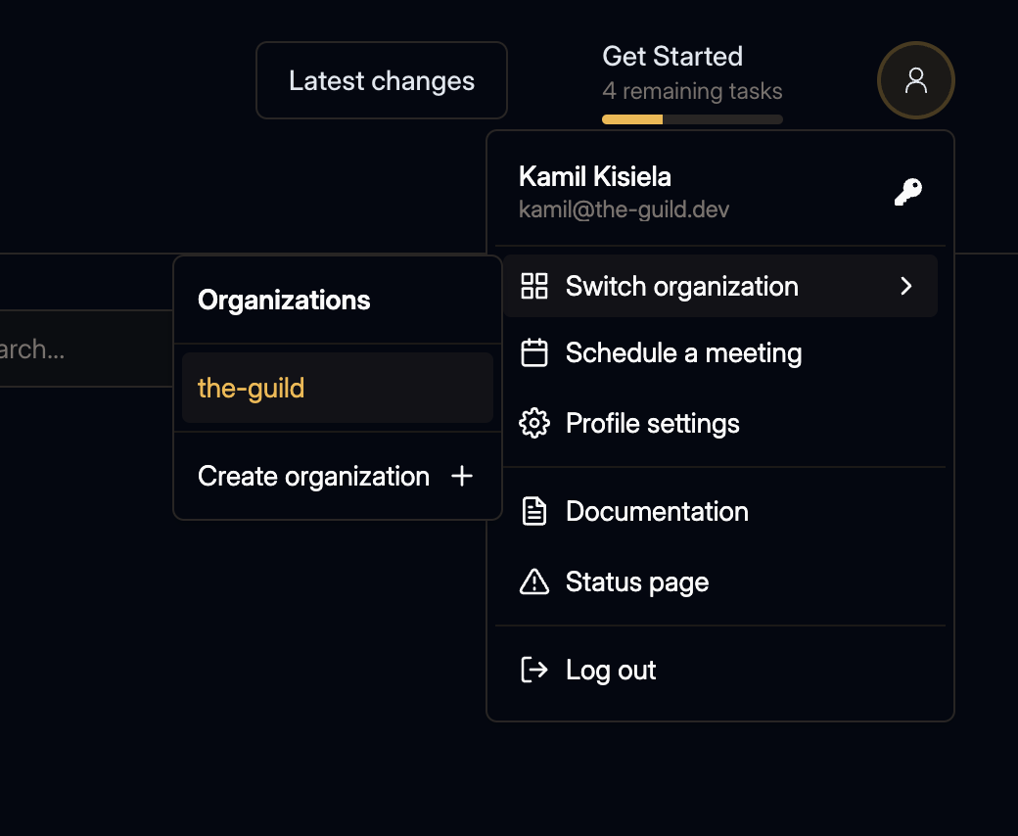
Task: Open Documentation from the menu
Action: click(x=657, y=511)
